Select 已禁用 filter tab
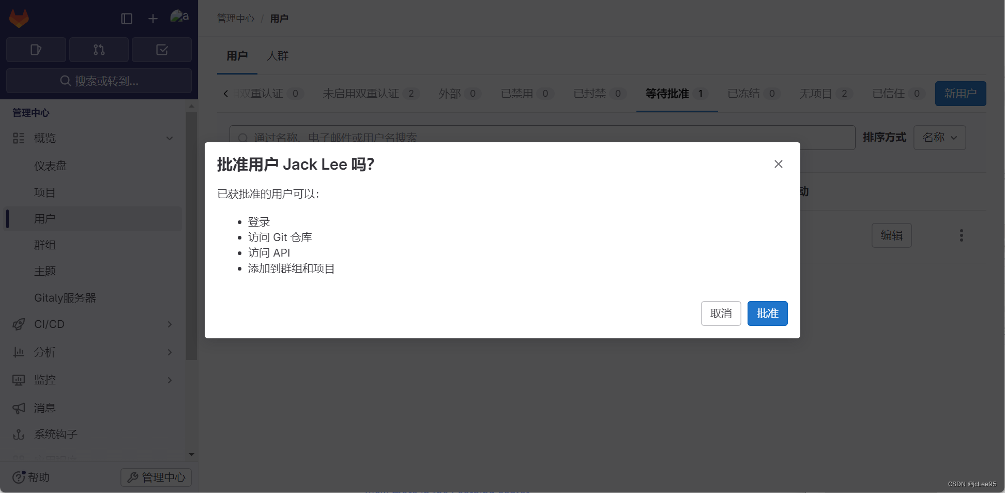 (x=527, y=94)
